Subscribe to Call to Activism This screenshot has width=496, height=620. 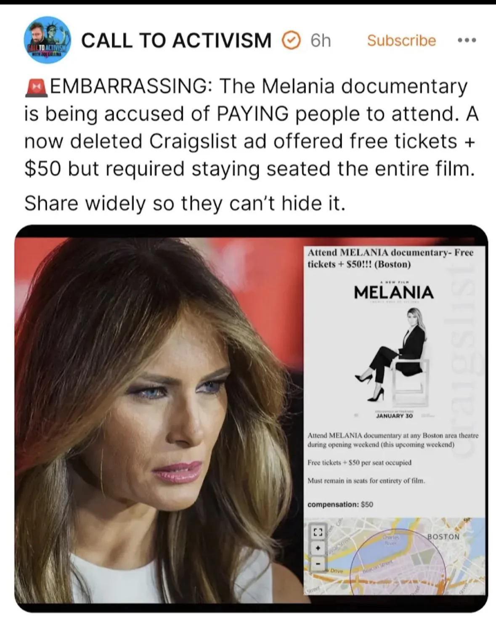coord(401,40)
